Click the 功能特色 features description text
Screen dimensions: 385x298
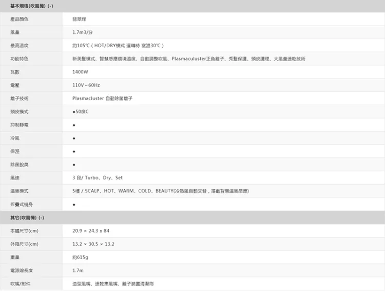[x=188, y=59]
